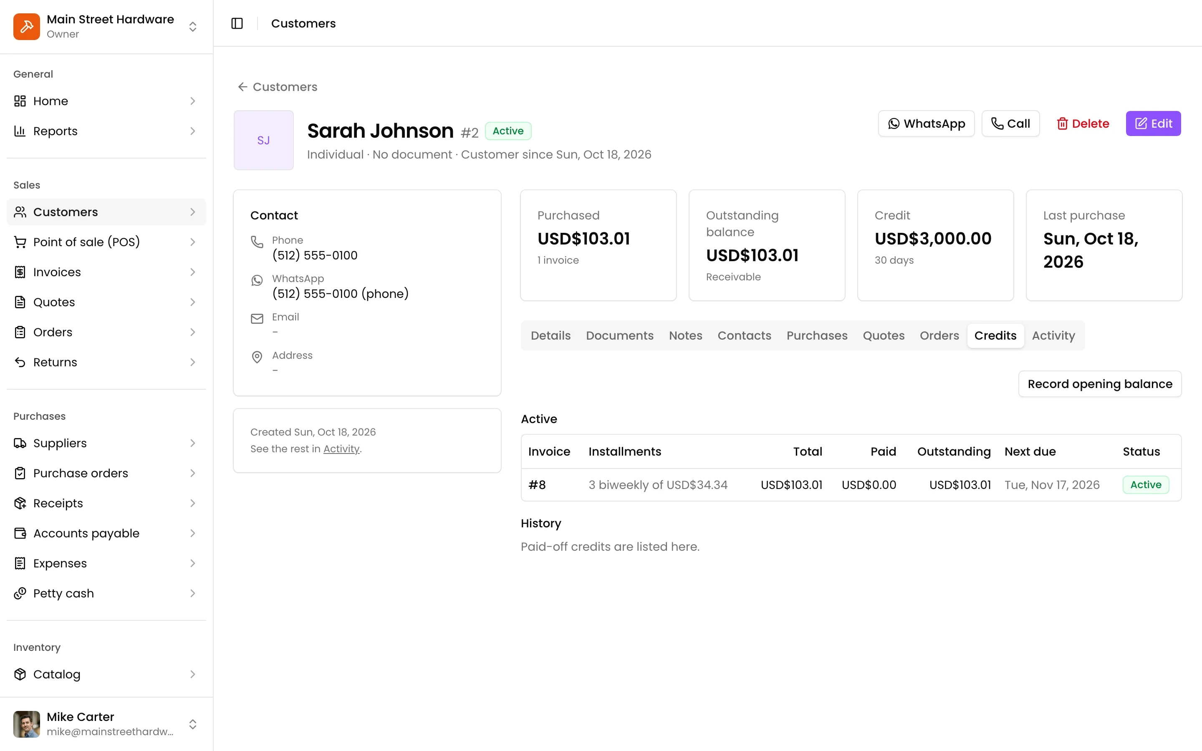Follow the Activity link in created note

tap(341, 449)
